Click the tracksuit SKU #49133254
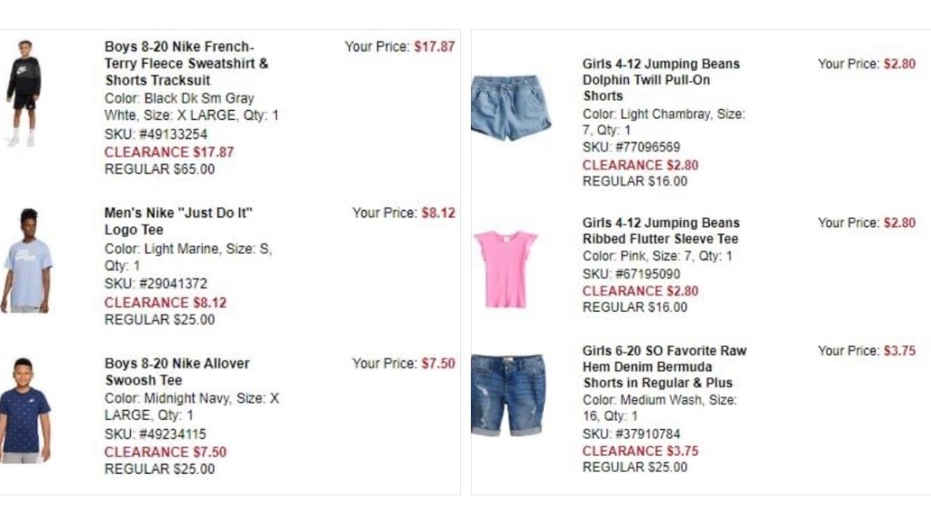Image resolution: width=931 pixels, height=510 pixels. tap(155, 135)
